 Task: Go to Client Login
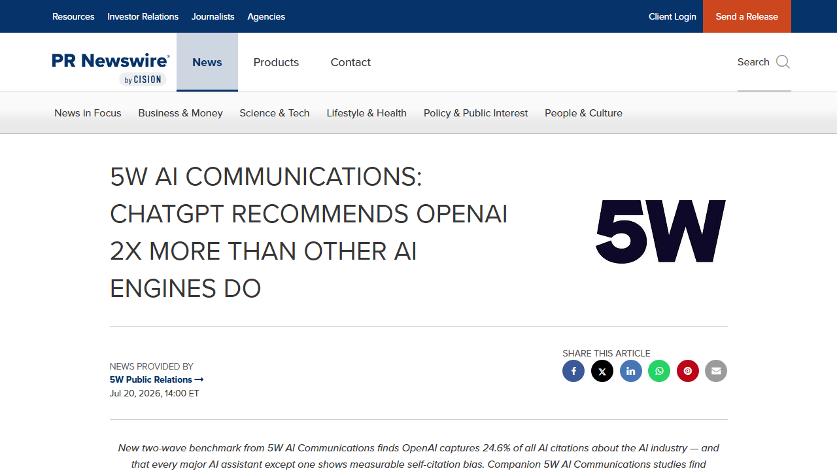point(672,16)
